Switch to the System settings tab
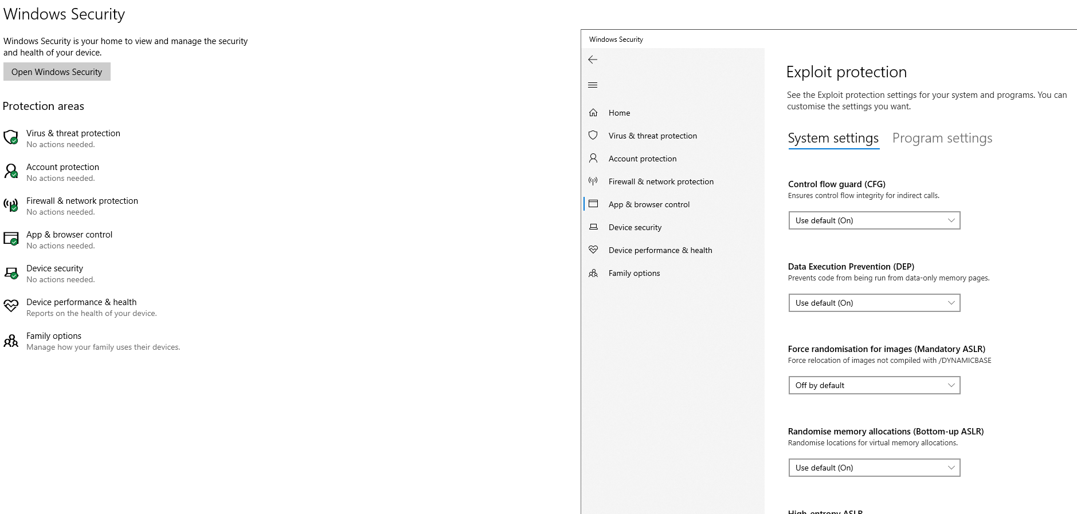 pos(833,139)
